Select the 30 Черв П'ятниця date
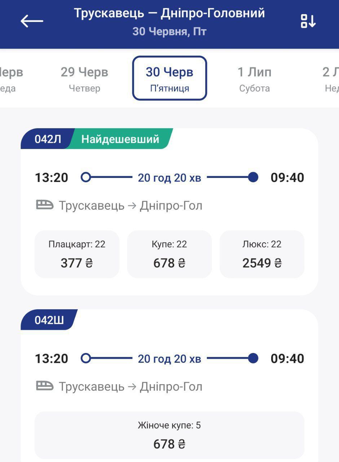This screenshot has width=339, height=462. point(169,78)
